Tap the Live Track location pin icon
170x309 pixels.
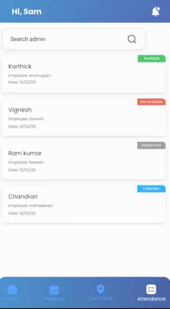coord(101,289)
